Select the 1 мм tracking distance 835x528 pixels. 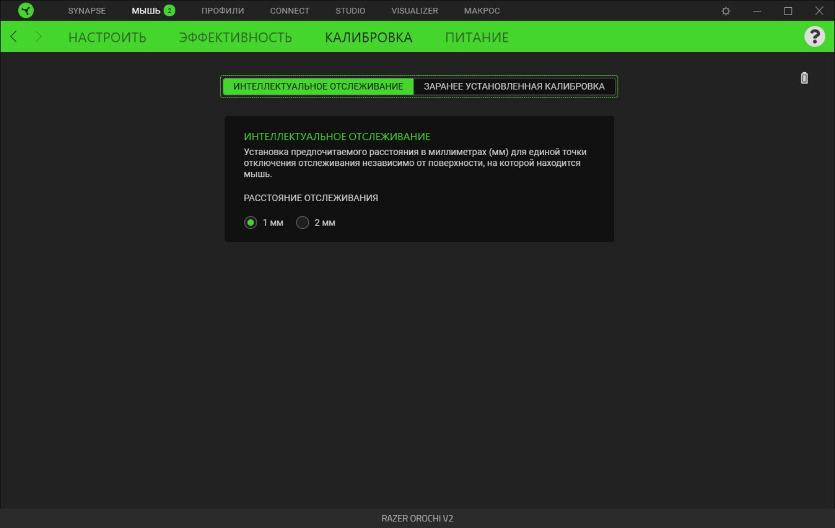point(251,223)
